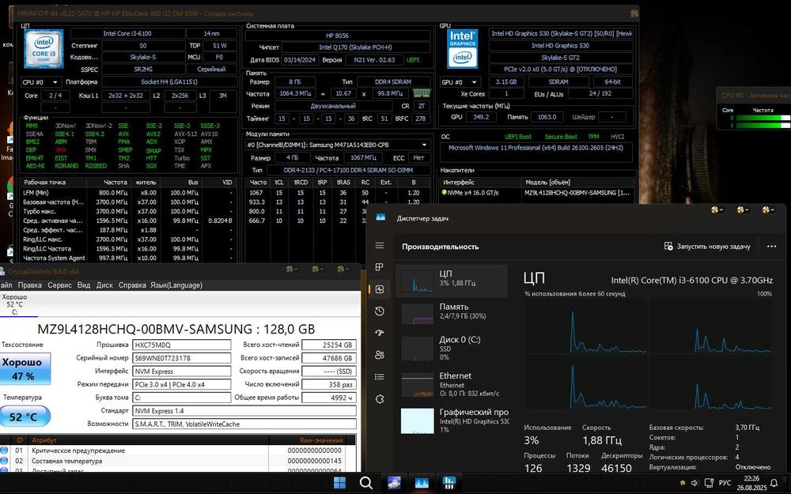Open taskbar Search
Image resolution: width=791 pixels, height=494 pixels.
(x=366, y=483)
